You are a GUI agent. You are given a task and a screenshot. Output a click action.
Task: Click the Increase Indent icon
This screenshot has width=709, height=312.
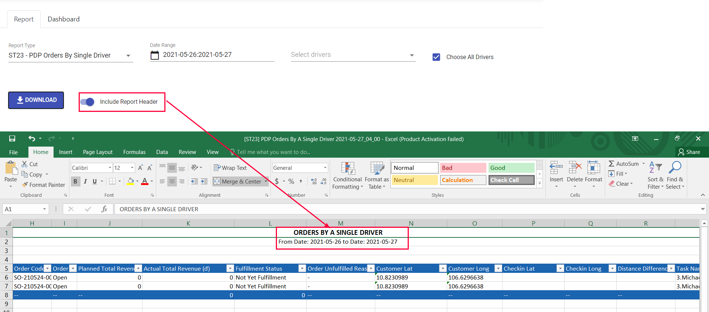click(x=204, y=181)
